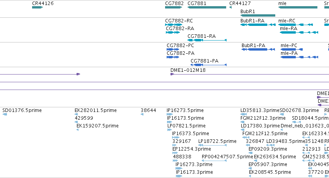Click the BubR1-PA protein feature
This screenshot has height=178, width=329.
click(258, 49)
